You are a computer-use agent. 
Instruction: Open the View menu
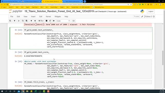25,17
